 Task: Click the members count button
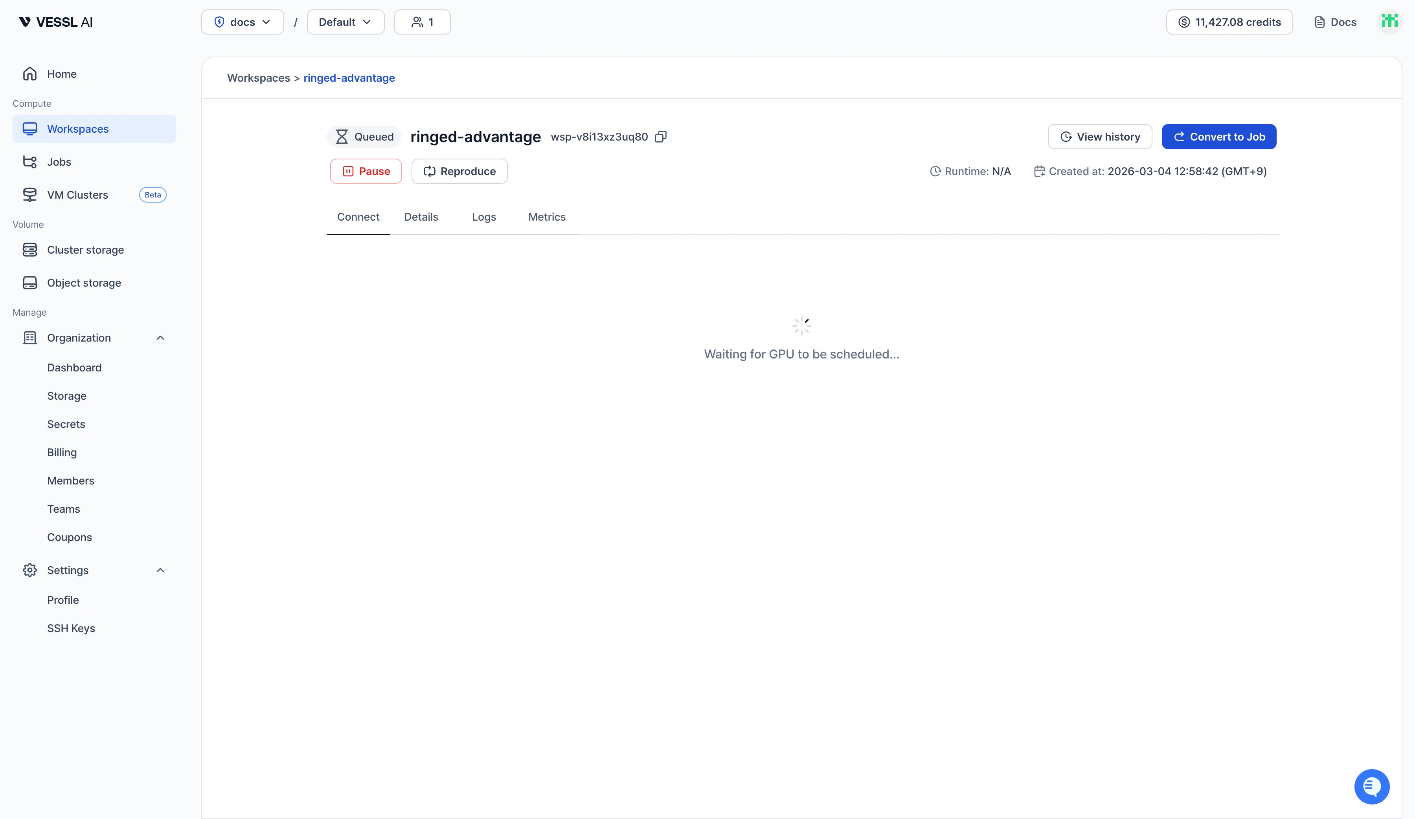(422, 22)
